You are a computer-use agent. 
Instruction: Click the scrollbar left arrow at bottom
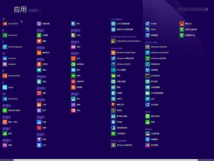tap(2, 160)
